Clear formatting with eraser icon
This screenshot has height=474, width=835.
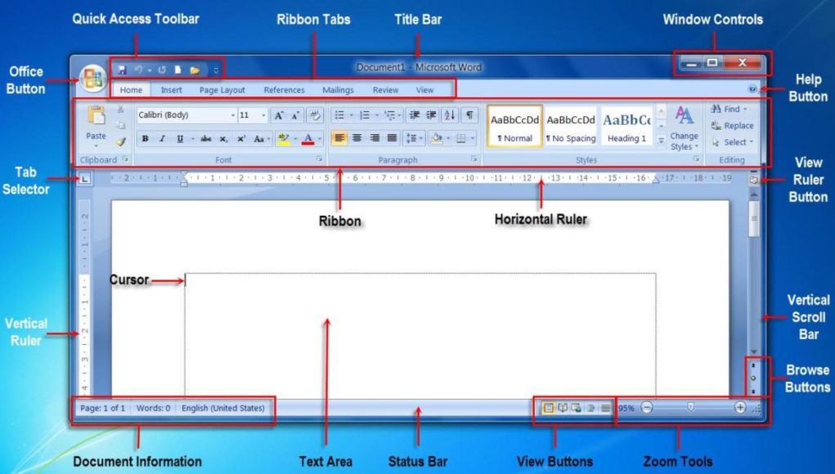click(315, 115)
